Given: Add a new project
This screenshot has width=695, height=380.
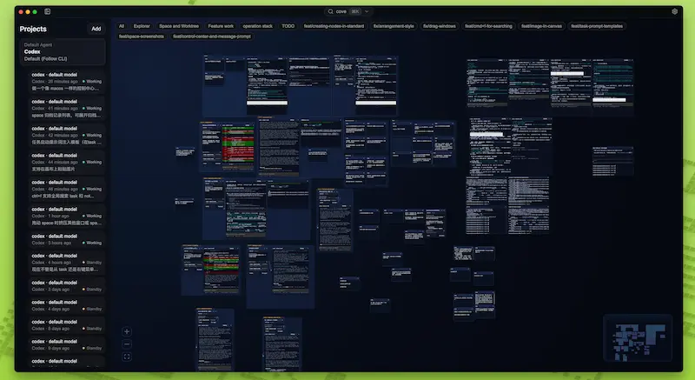Looking at the screenshot, I should point(96,29).
